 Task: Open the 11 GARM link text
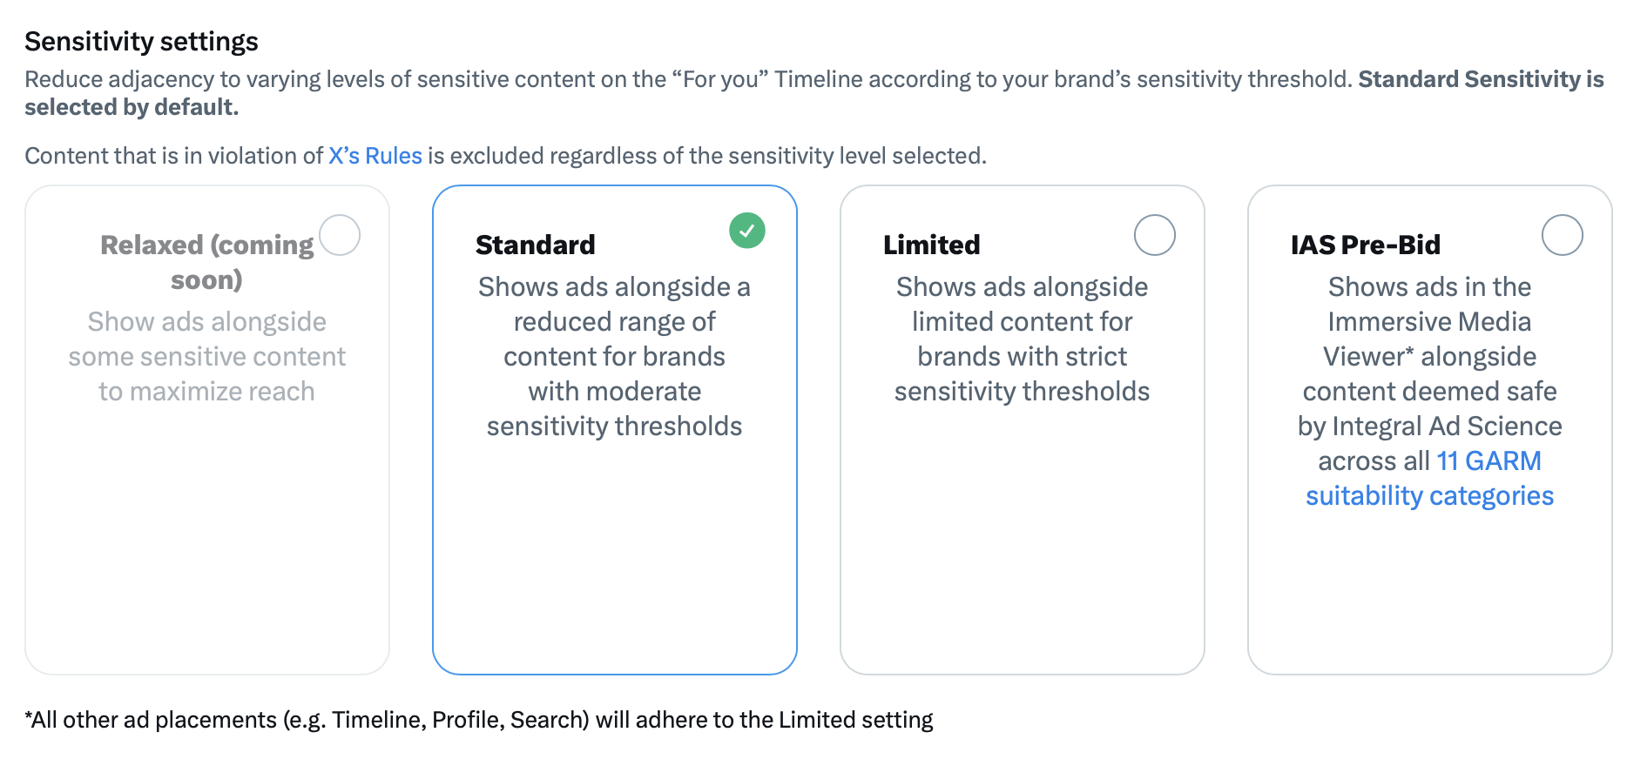[x=1489, y=460]
